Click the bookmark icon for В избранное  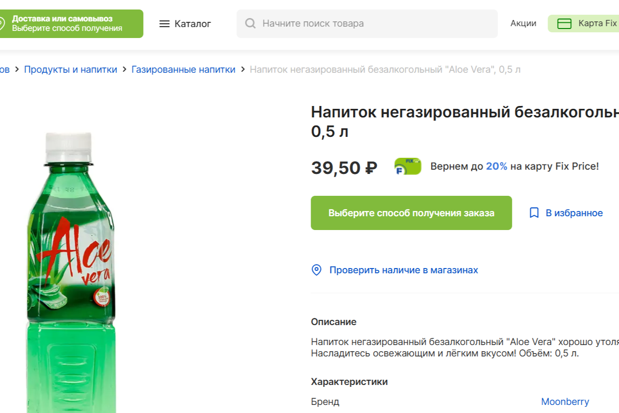[534, 213]
